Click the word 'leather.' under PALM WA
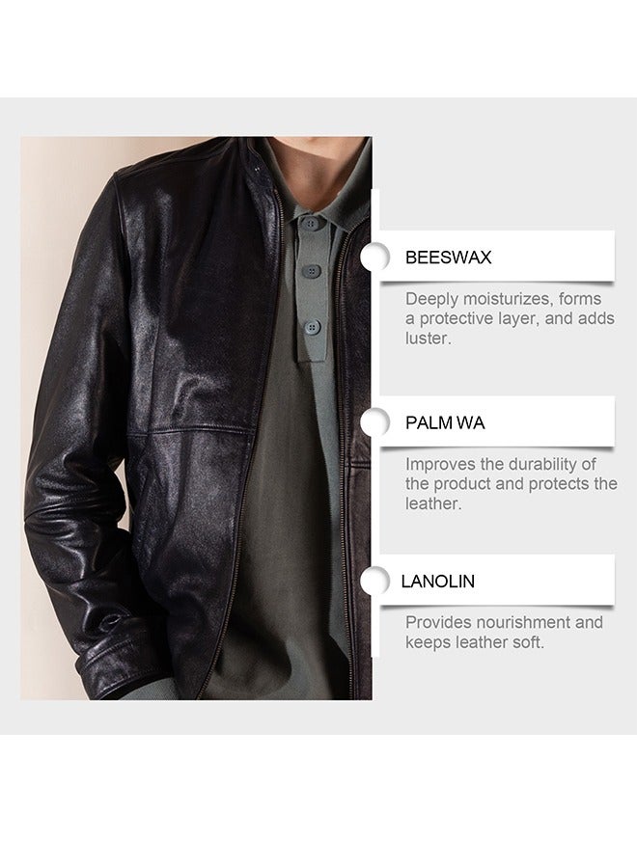The height and width of the screenshot is (868, 637). click(x=433, y=503)
